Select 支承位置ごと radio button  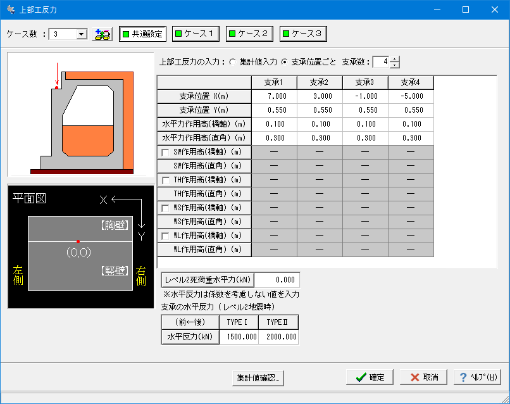[285, 62]
